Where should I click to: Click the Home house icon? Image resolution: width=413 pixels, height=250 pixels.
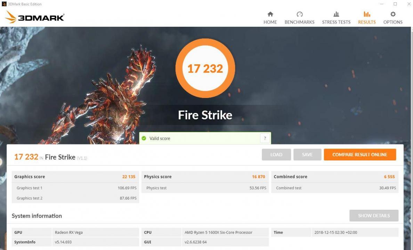click(270, 14)
